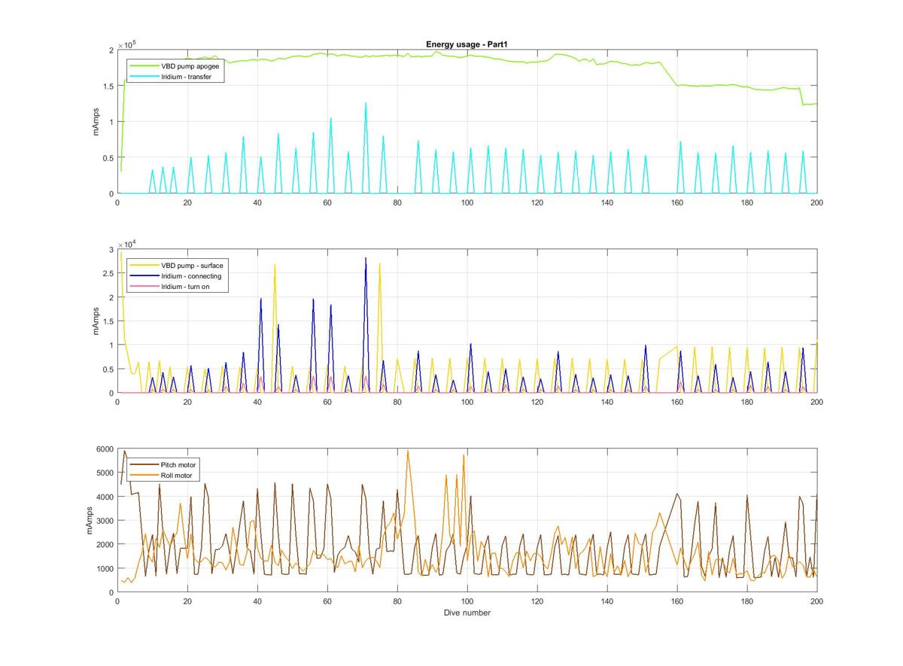This screenshot has height=666, width=903.
Task: Click the dark blue line sample beside 'Iridium - connecting'
Action: pyautogui.click(x=144, y=276)
